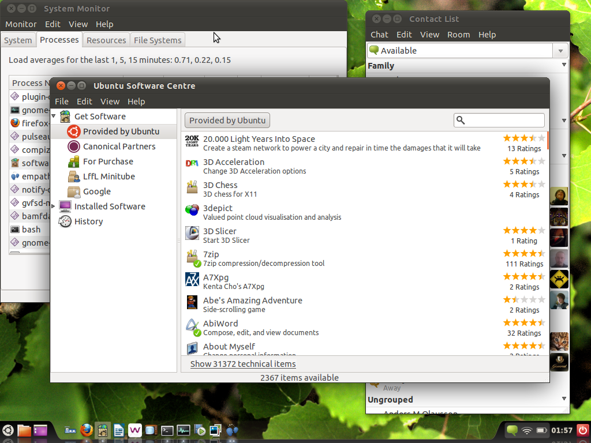Click the kitten avatar in Contact List
The height and width of the screenshot is (443, 591).
tap(559, 341)
